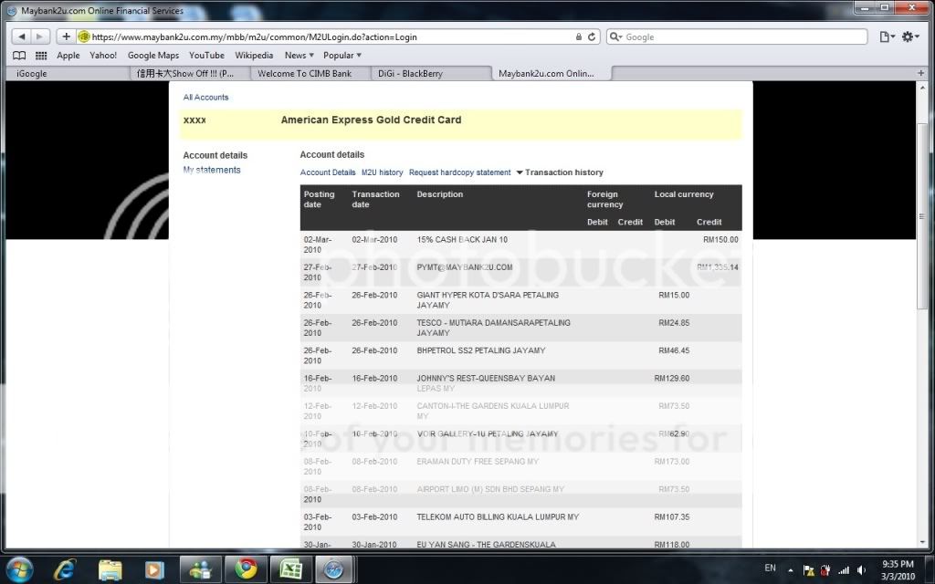Expand the News bookmarks dropdown

(298, 56)
